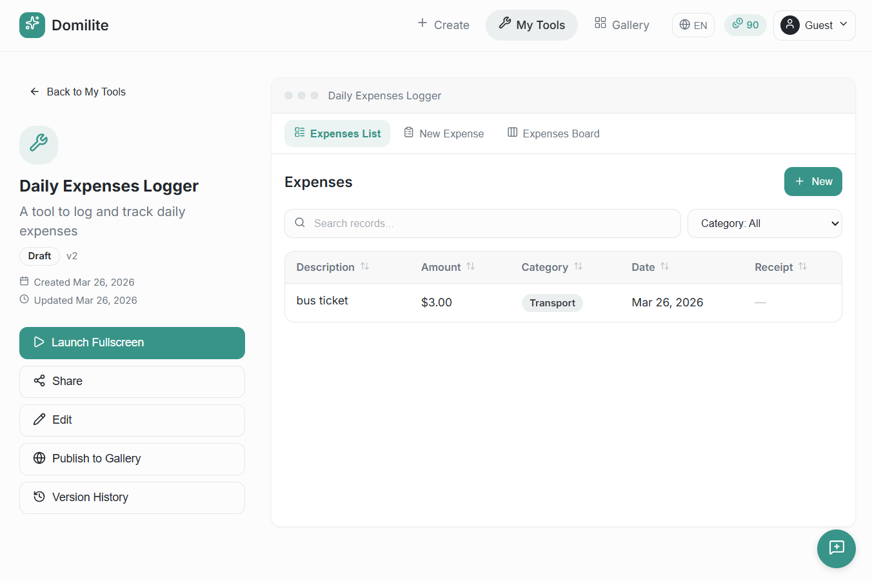The width and height of the screenshot is (872, 583).
Task: Click the Search records input field
Action: (x=482, y=223)
